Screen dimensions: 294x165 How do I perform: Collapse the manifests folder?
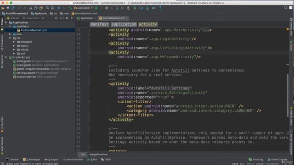click(x=10, y=27)
